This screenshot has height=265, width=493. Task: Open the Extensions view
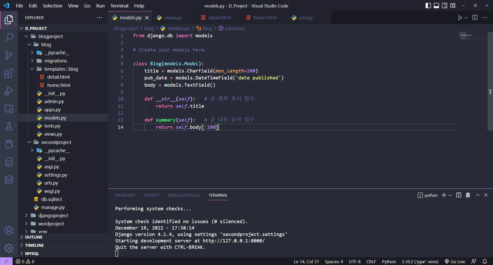pyautogui.click(x=9, y=73)
